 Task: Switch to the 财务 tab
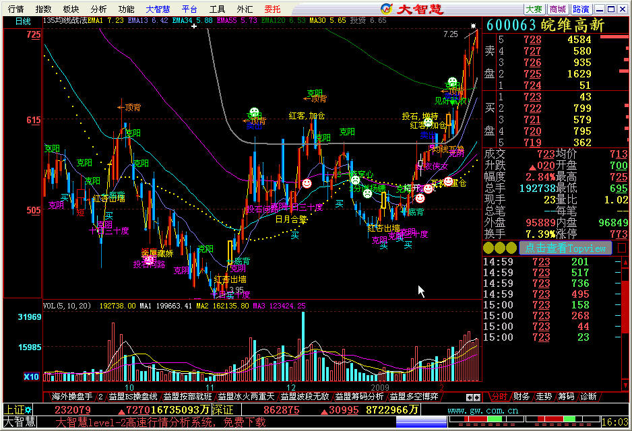pyautogui.click(x=521, y=397)
